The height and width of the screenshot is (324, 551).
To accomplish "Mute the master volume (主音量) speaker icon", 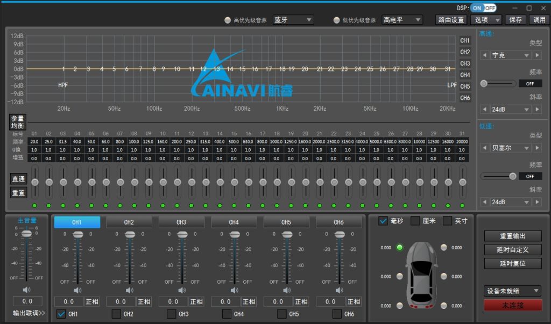I will coord(27,290).
